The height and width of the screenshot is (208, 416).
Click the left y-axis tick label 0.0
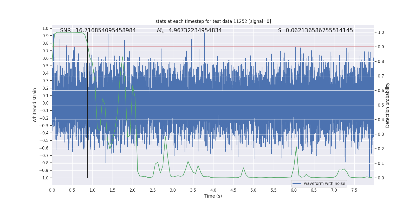[45, 103]
